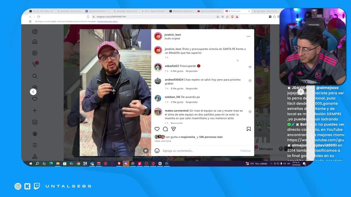
Task: Reply to esteban_l45's comment
Action: [x=192, y=102]
